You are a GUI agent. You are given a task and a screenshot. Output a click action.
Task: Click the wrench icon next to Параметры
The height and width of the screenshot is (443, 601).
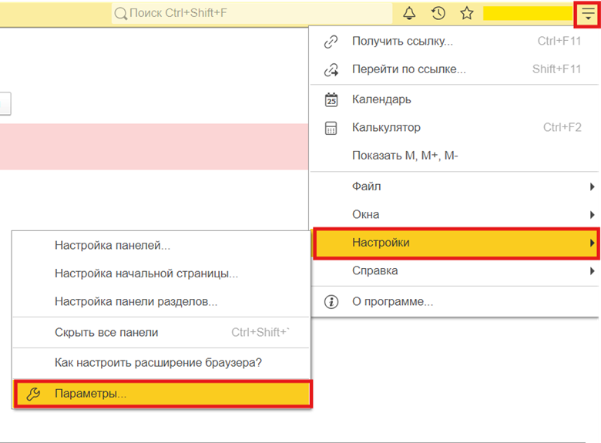[33, 394]
